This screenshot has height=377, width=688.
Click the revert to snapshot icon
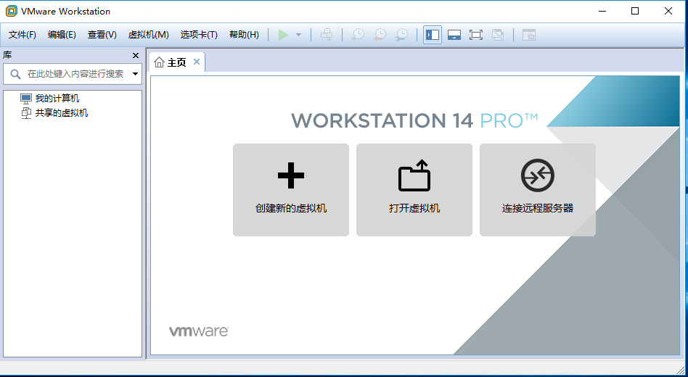click(x=380, y=35)
